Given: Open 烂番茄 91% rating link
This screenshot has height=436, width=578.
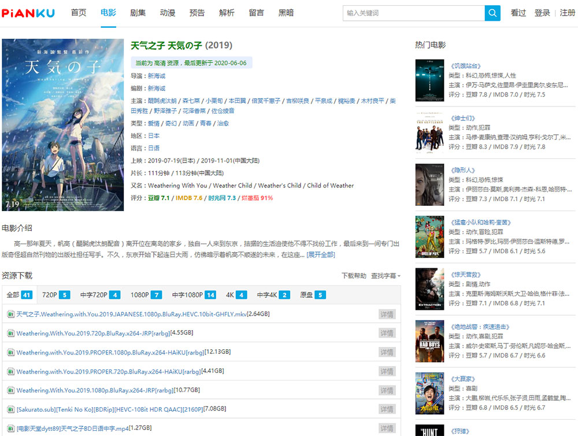Looking at the screenshot, I should click(257, 198).
